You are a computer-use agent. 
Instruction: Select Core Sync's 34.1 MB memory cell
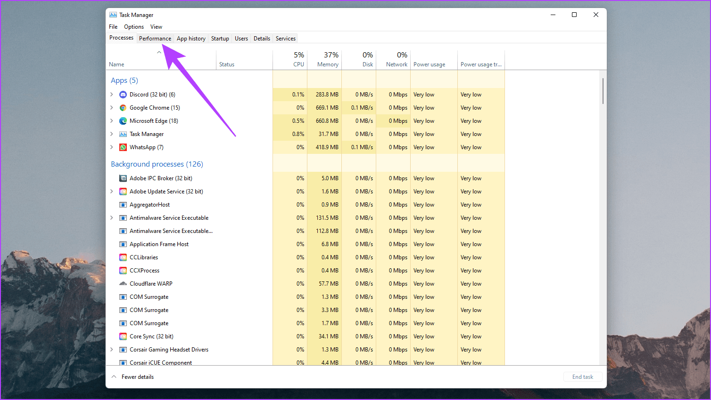tap(324, 336)
